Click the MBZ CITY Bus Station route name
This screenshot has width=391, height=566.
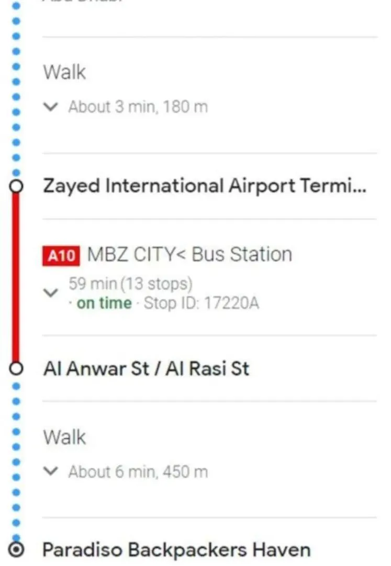(x=189, y=255)
